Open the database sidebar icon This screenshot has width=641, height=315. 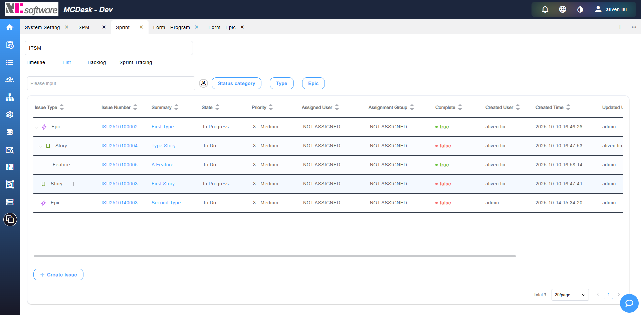click(10, 132)
